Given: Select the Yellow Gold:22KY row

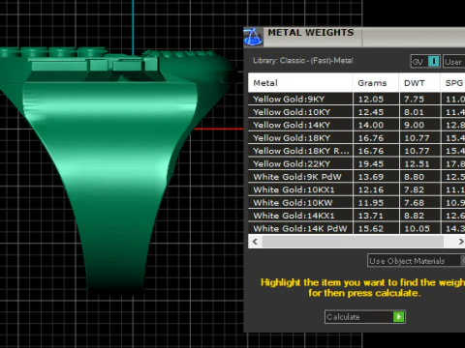Looking at the screenshot, I should tap(356, 163).
